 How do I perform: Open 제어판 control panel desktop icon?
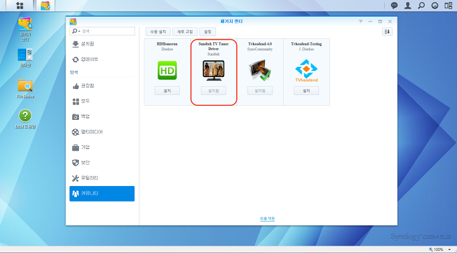click(25, 58)
